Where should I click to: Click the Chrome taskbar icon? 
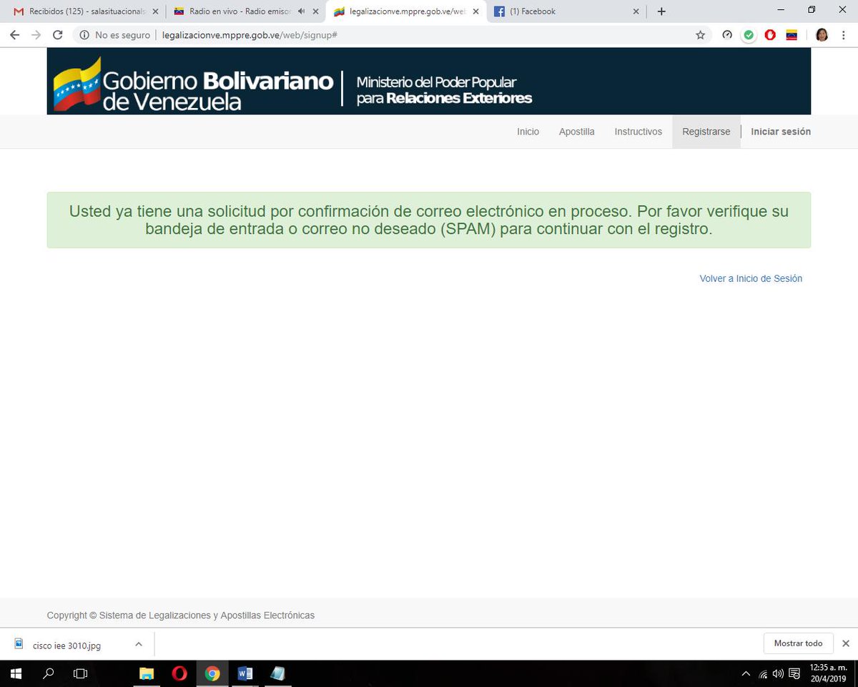212,673
